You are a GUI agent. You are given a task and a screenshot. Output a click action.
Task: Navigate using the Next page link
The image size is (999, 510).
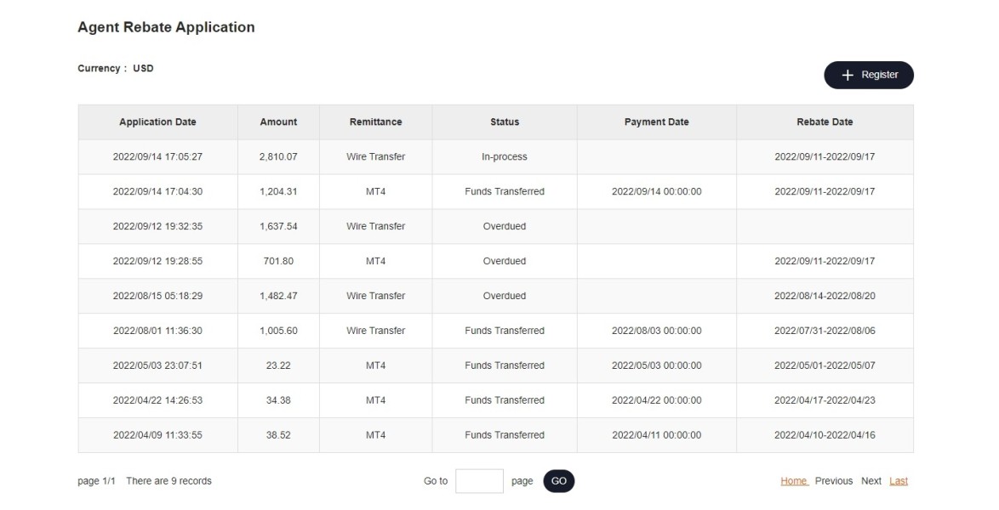(871, 481)
